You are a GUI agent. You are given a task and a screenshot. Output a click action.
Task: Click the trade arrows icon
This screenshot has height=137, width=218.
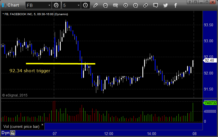click(x=146, y=5)
